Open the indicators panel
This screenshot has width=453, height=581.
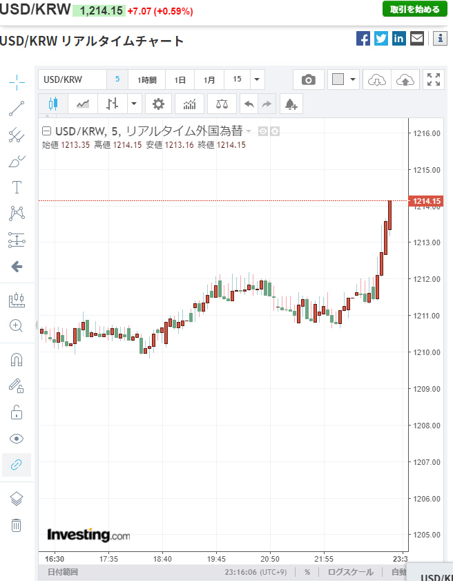(x=189, y=104)
